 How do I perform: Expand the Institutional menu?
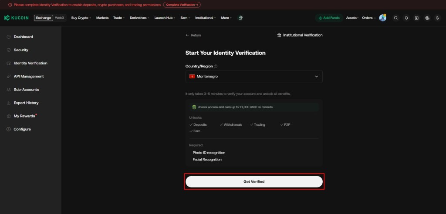[x=206, y=18]
